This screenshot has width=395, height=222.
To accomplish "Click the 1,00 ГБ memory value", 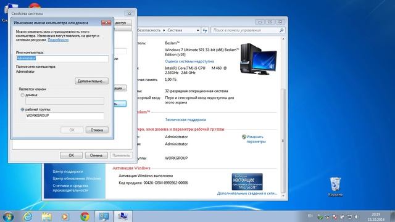I will (x=170, y=80).
